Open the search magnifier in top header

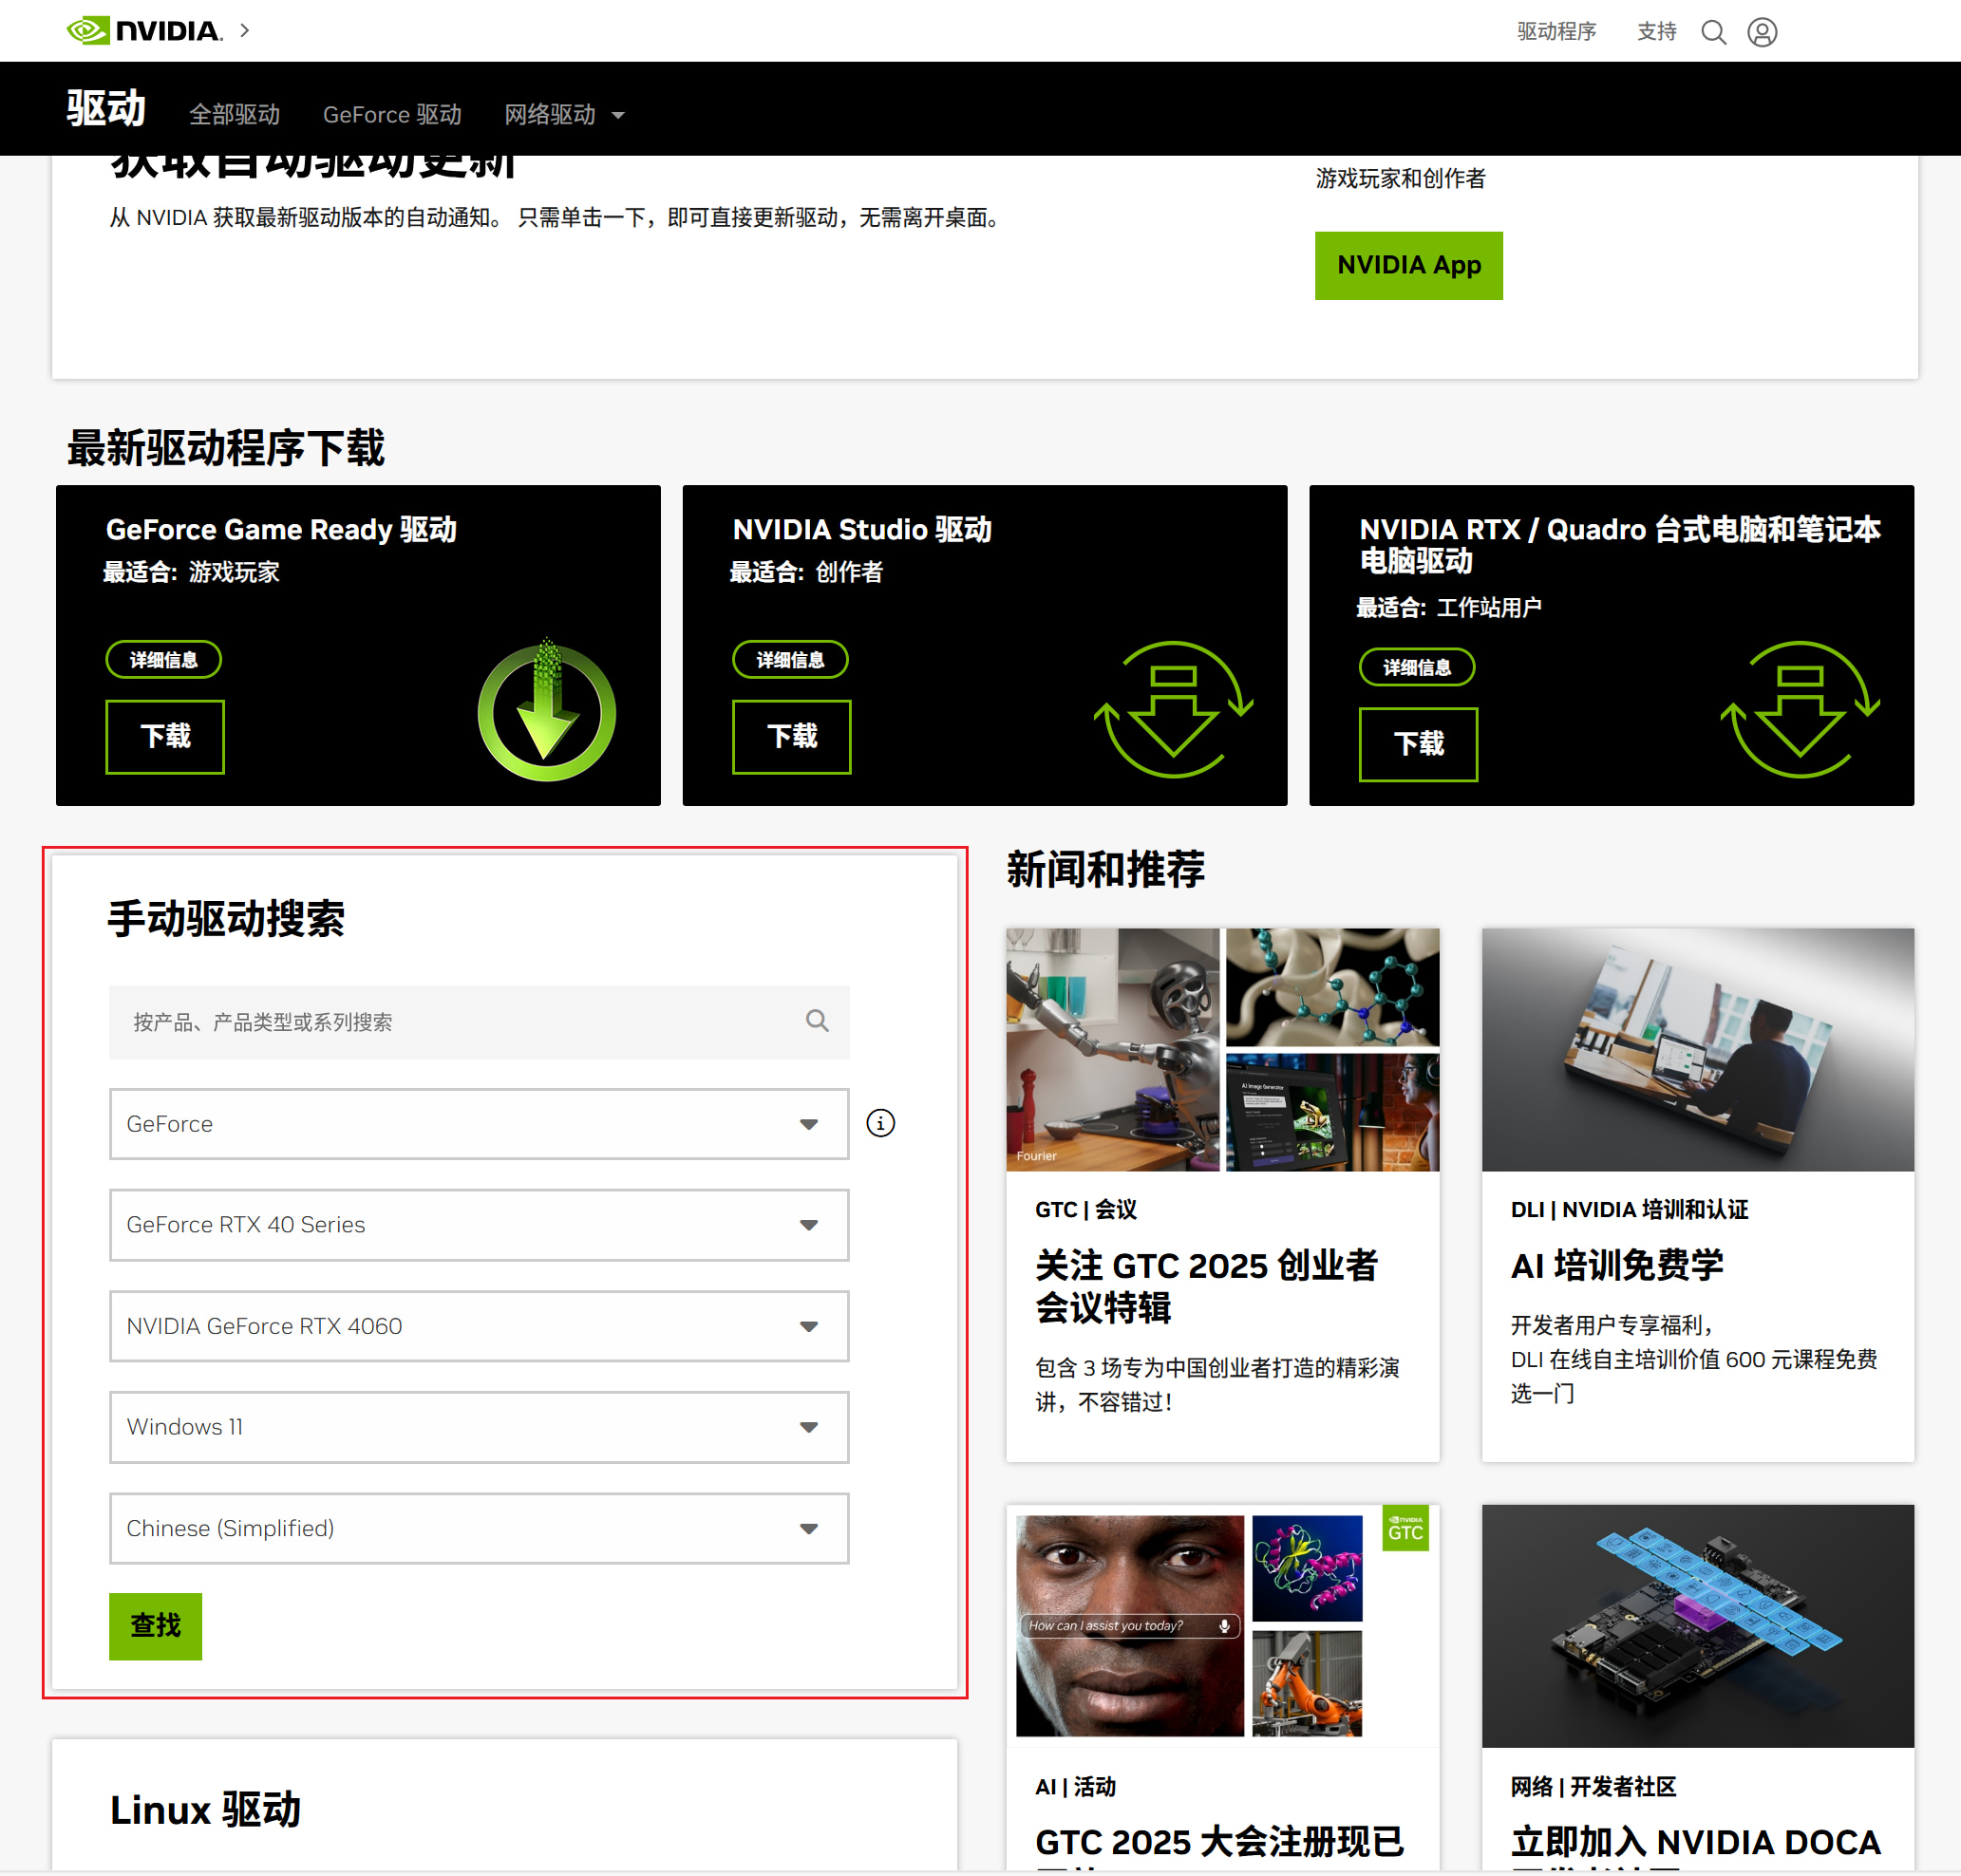[1713, 32]
